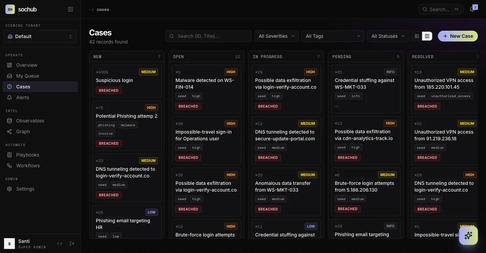Click the Playbooks document icon
Viewport: 486px width, 253px height.
[9, 155]
